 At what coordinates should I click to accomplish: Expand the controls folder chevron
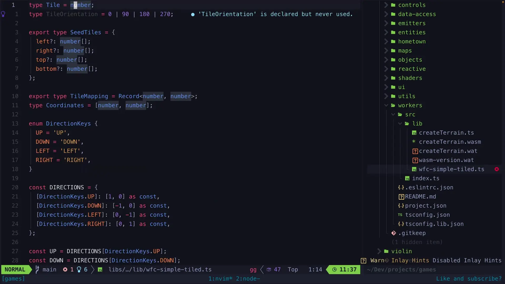[x=386, y=5]
